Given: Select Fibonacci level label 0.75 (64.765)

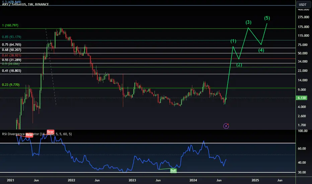Looking at the screenshot, I should 11,44.
